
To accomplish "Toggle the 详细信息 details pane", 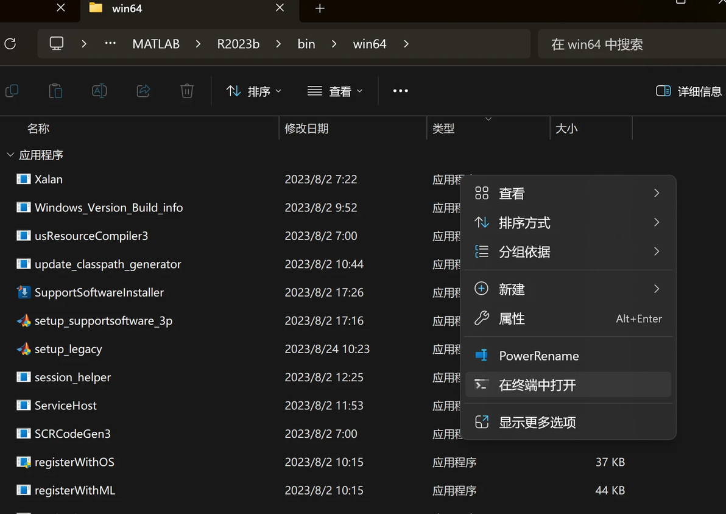I will click(x=688, y=91).
